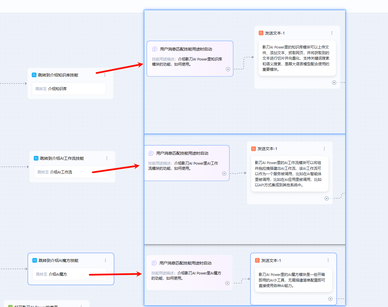This screenshot has height=307, width=388.
Task: Click the middle panel 发送文本-1 title
Action: coord(267,149)
